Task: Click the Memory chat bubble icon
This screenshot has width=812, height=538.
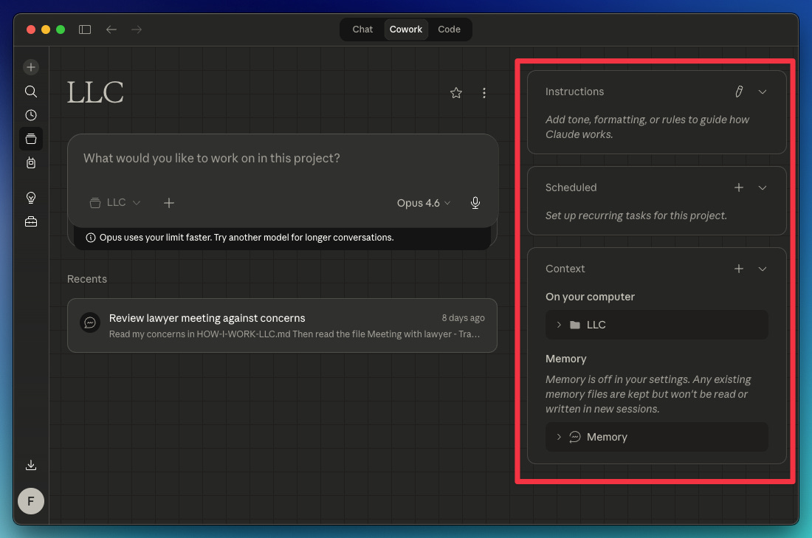Action: (x=575, y=437)
